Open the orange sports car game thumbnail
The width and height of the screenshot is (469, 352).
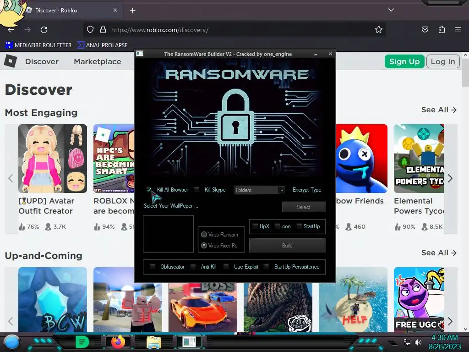[203, 308]
